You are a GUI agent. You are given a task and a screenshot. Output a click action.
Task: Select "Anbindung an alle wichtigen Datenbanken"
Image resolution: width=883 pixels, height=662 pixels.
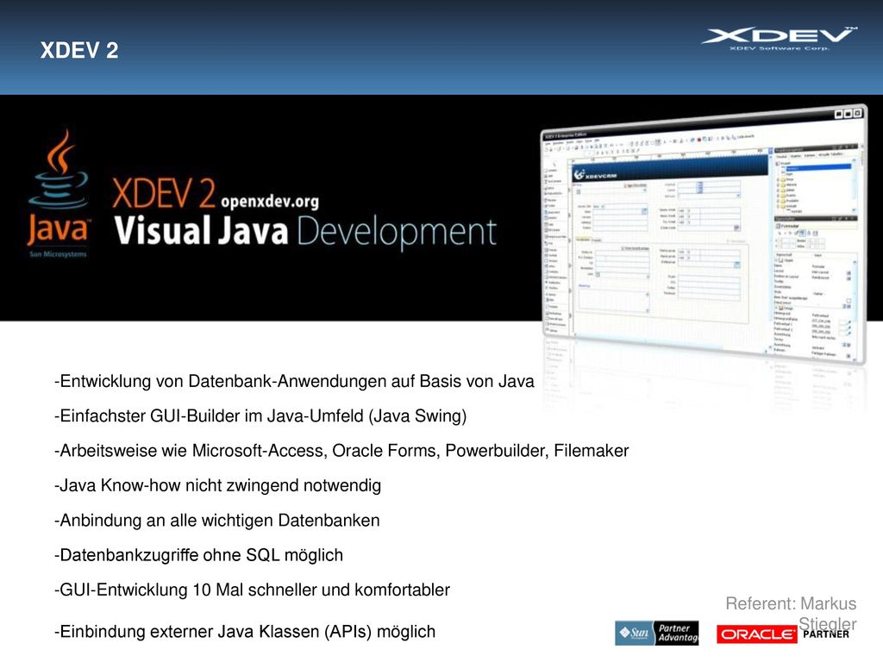(216, 520)
